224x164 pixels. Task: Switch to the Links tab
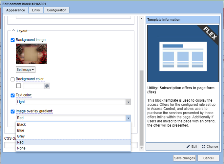point(36,10)
